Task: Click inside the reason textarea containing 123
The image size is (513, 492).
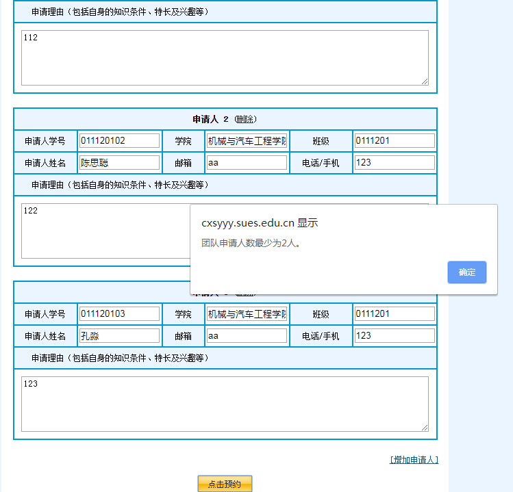Action: [225, 404]
